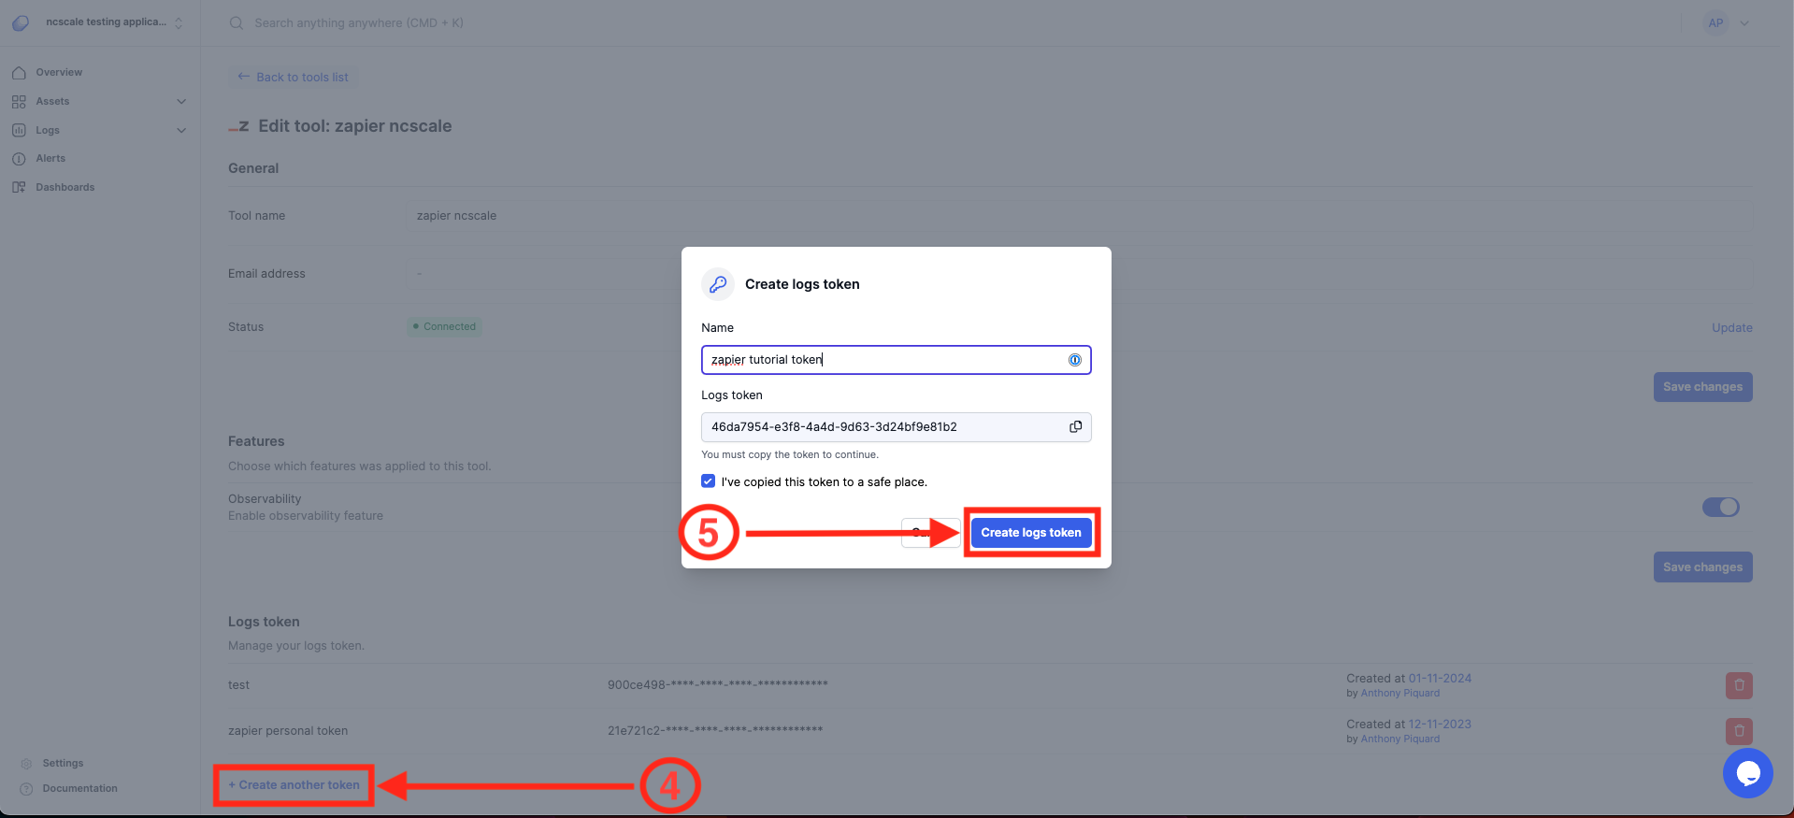This screenshot has height=818, width=1794.
Task: Click the 21e721c2 masked token text
Action: (715, 731)
